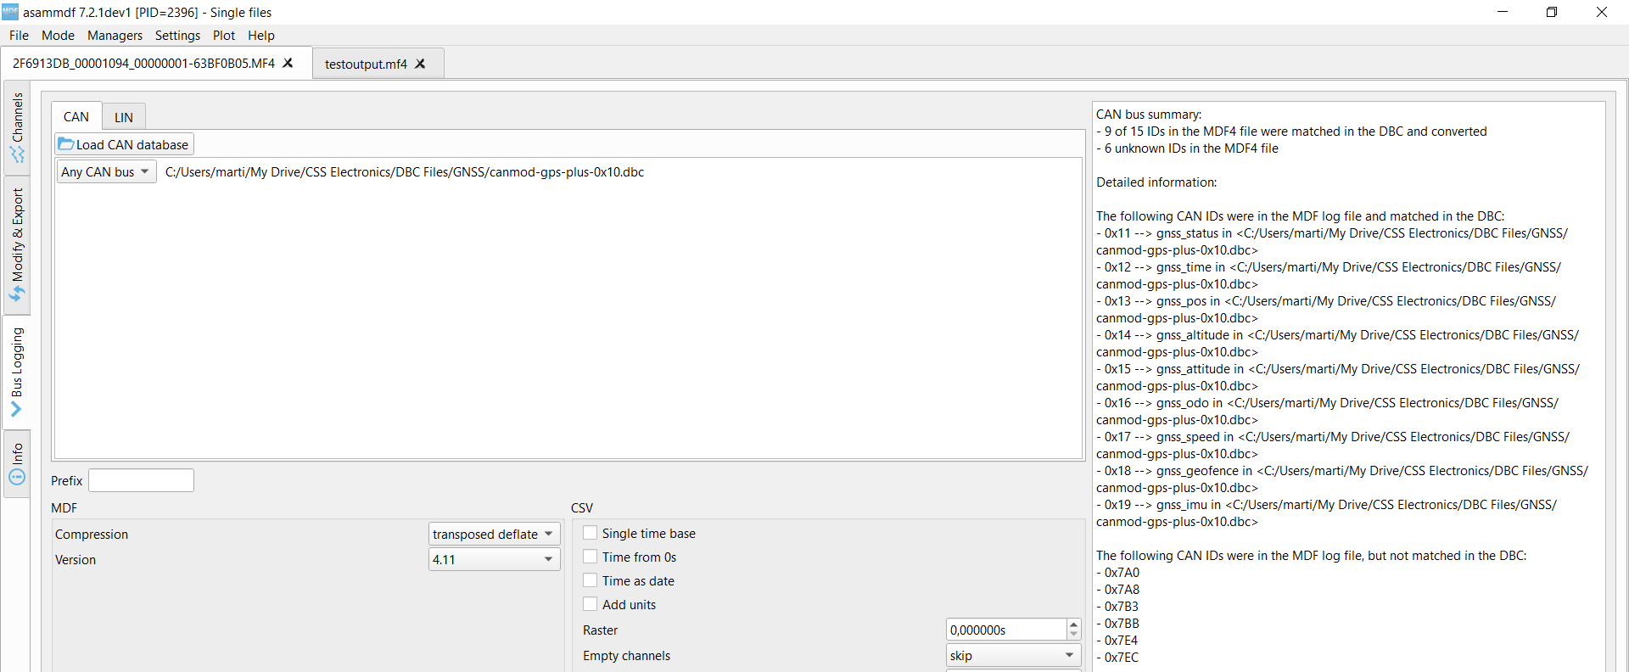This screenshot has width=1629, height=672.
Task: Click the asammdf app icon in title bar
Action: (x=10, y=12)
